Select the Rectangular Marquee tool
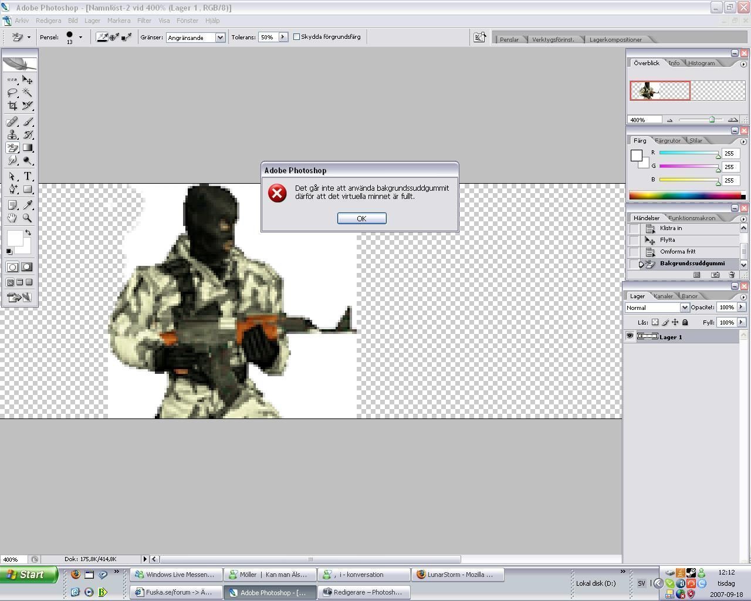The image size is (751, 601). (12, 80)
